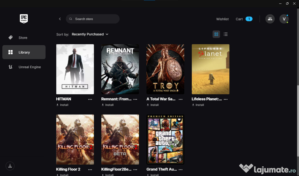Open more options for KillingFloor2Beta
The height and width of the screenshot is (176, 299).
click(x=135, y=170)
